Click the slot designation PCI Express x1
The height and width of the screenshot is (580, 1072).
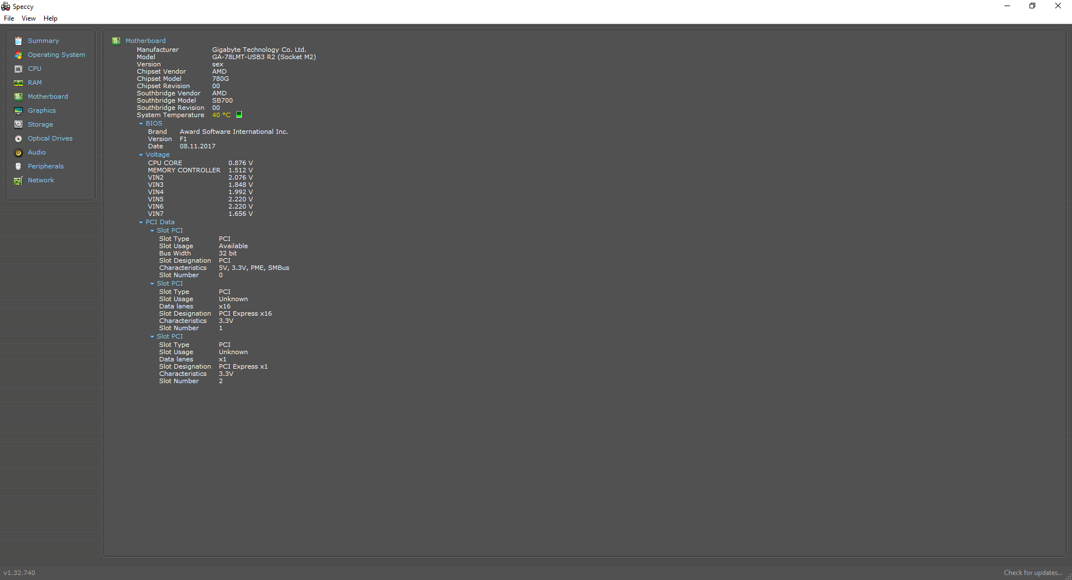243,366
